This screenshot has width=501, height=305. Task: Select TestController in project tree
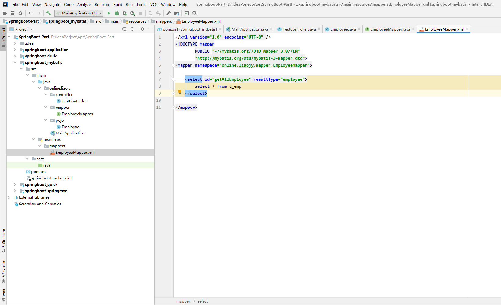click(x=74, y=101)
